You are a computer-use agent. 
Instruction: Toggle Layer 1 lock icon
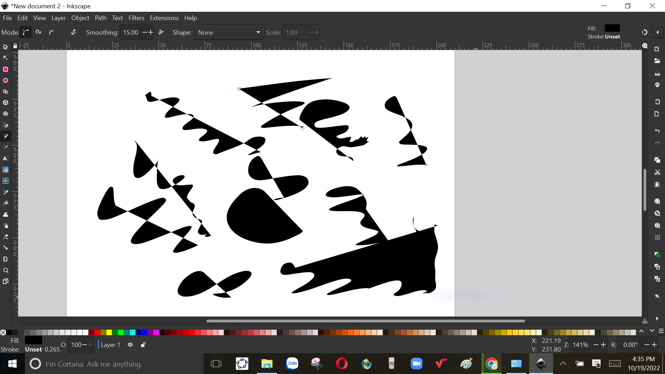pos(143,345)
